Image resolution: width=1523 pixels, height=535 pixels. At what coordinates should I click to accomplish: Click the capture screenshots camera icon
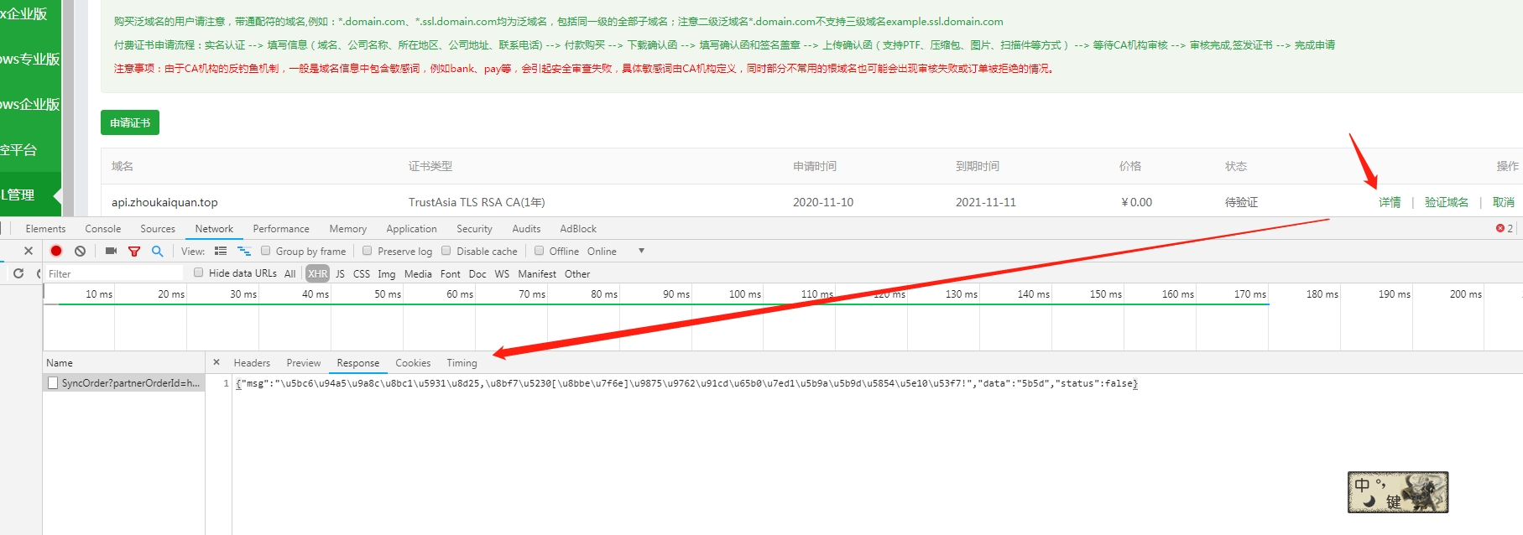111,251
